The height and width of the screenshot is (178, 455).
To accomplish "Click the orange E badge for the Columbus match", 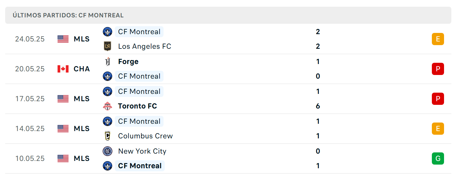I will tap(438, 129).
